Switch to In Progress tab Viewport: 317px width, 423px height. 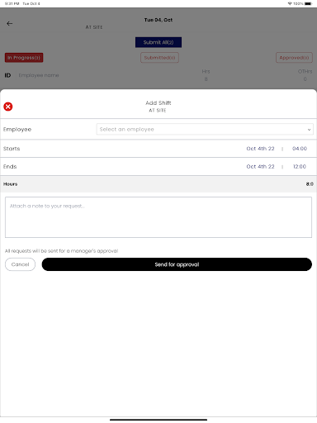tap(24, 58)
